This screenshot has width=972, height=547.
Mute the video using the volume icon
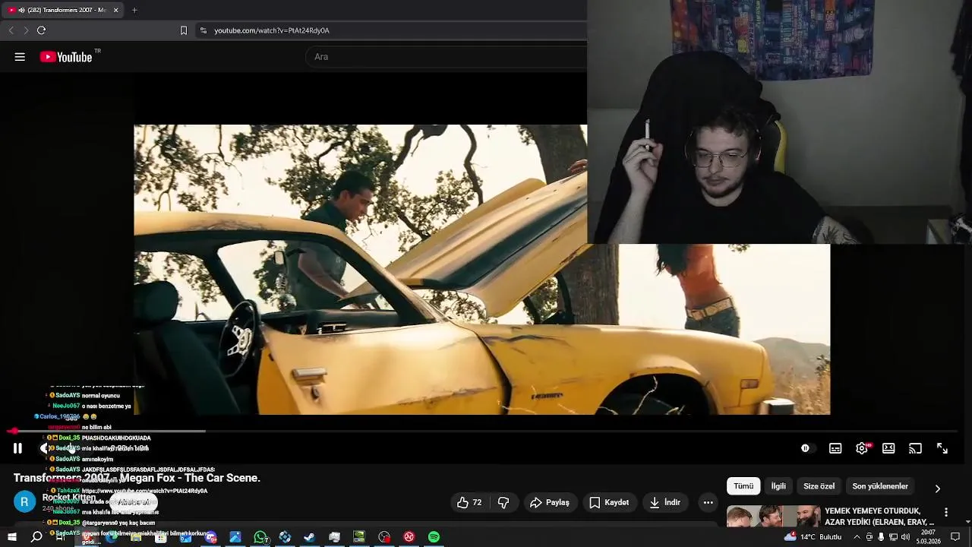point(46,448)
